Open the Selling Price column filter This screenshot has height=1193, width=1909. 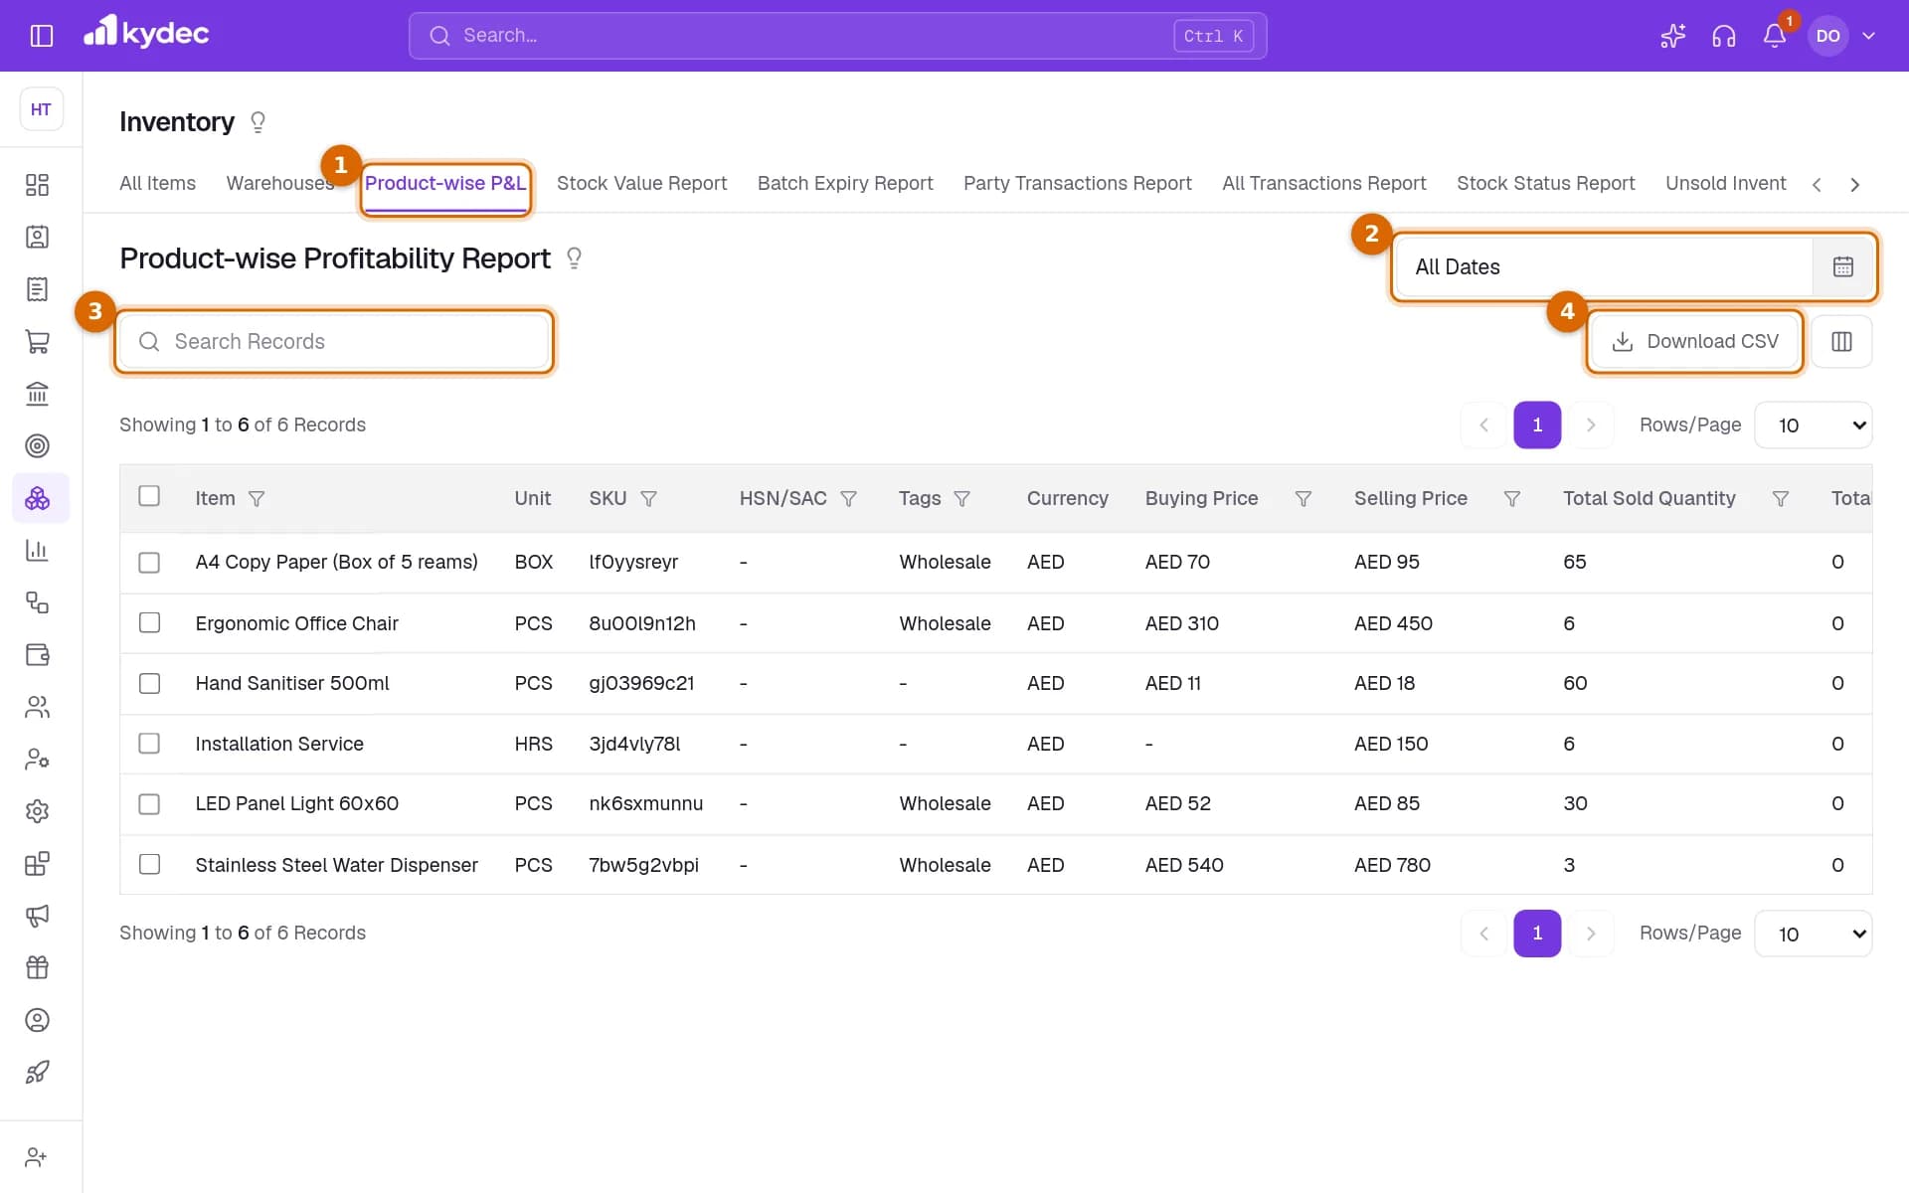(x=1511, y=499)
